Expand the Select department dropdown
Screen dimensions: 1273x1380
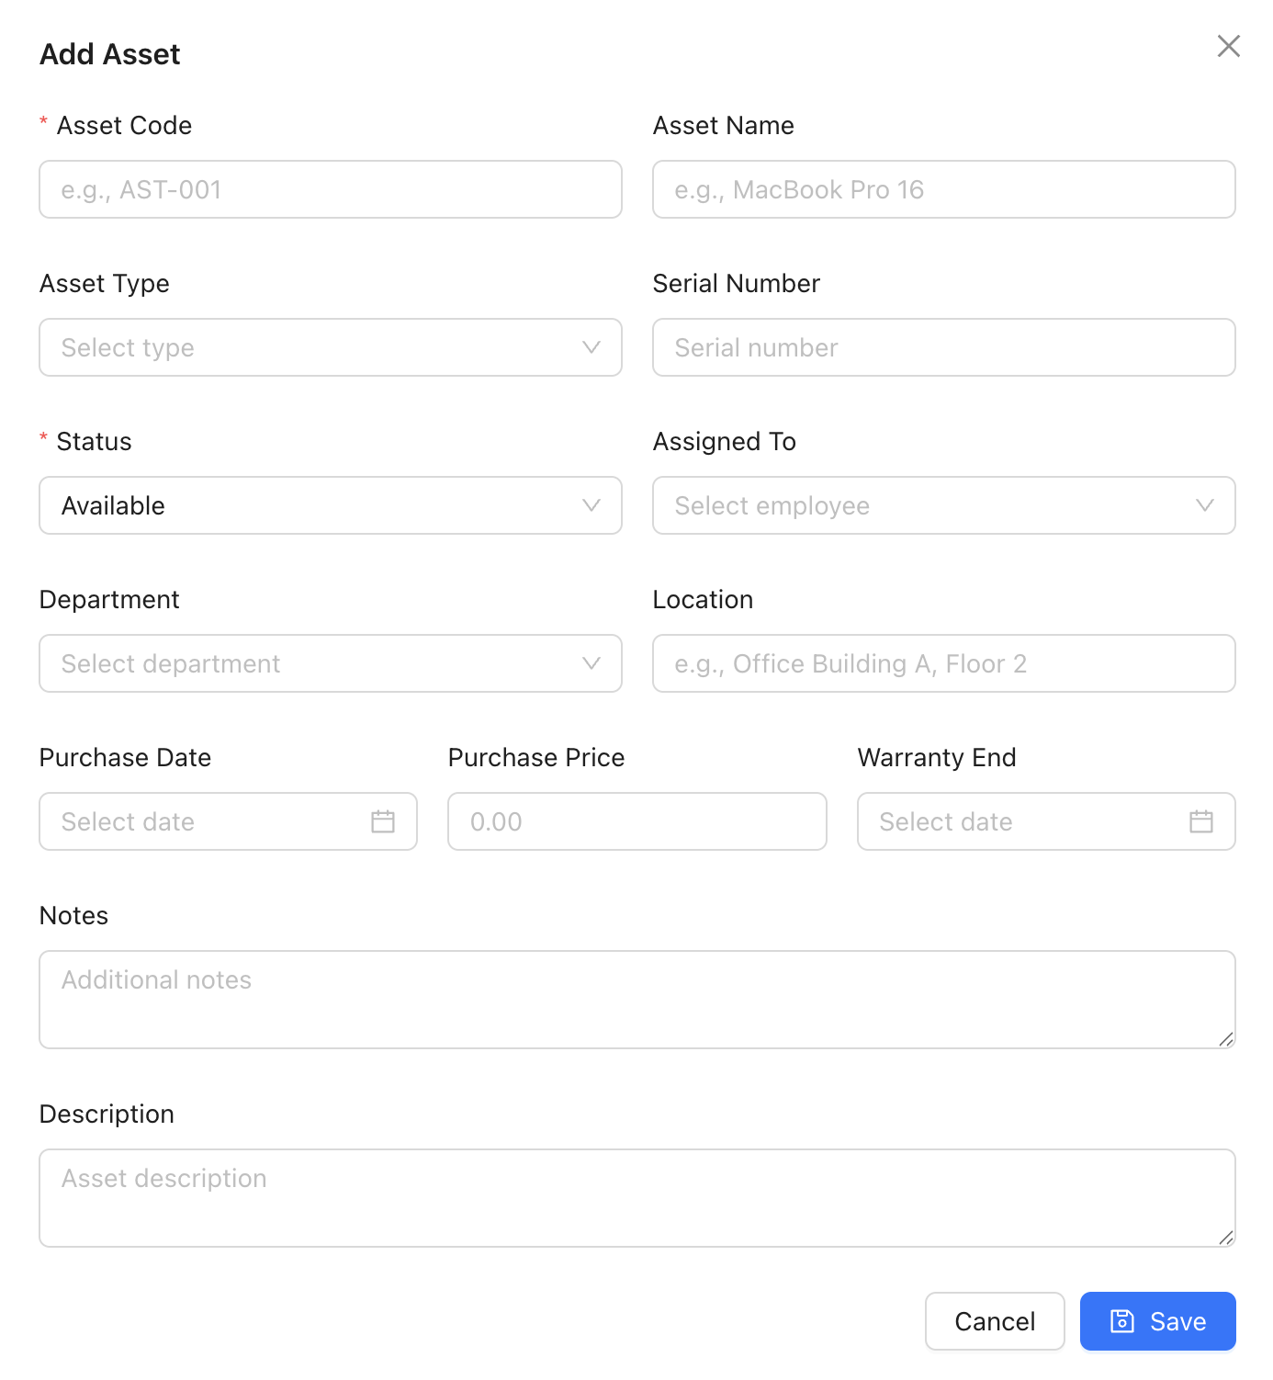312,663
